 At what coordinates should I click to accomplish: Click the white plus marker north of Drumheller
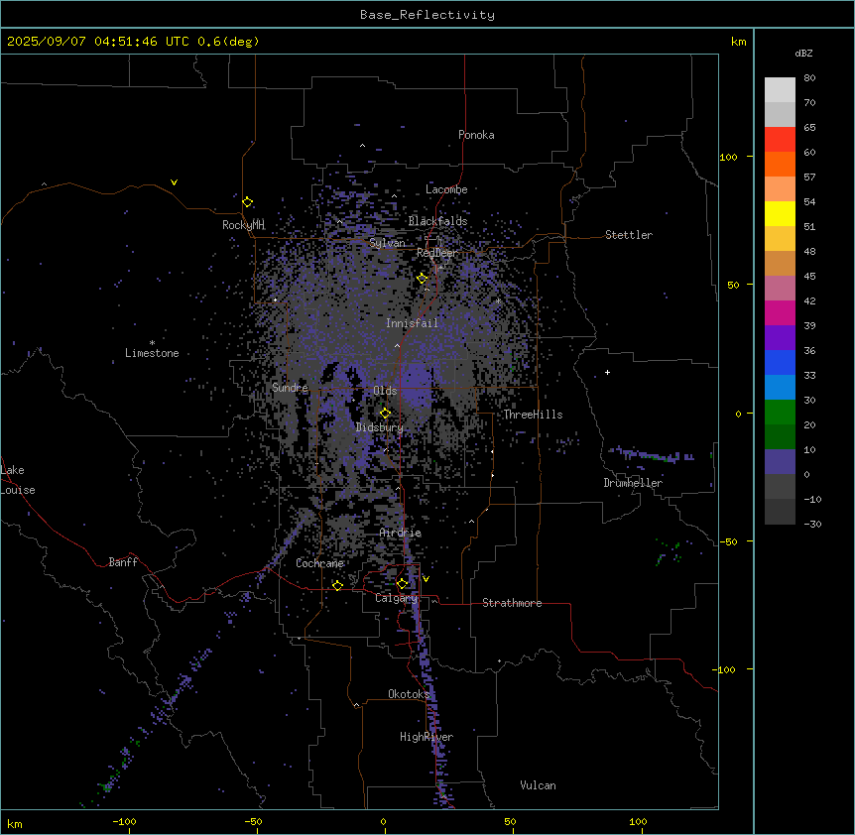(607, 372)
